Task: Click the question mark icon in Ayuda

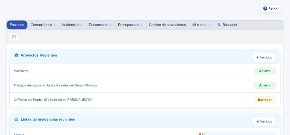Action: click(x=265, y=8)
